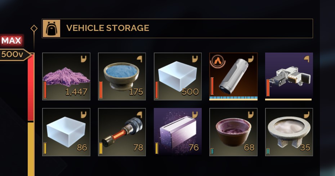Click the yellow section of capacity bar
The image size is (335, 176).
pos(31,149)
